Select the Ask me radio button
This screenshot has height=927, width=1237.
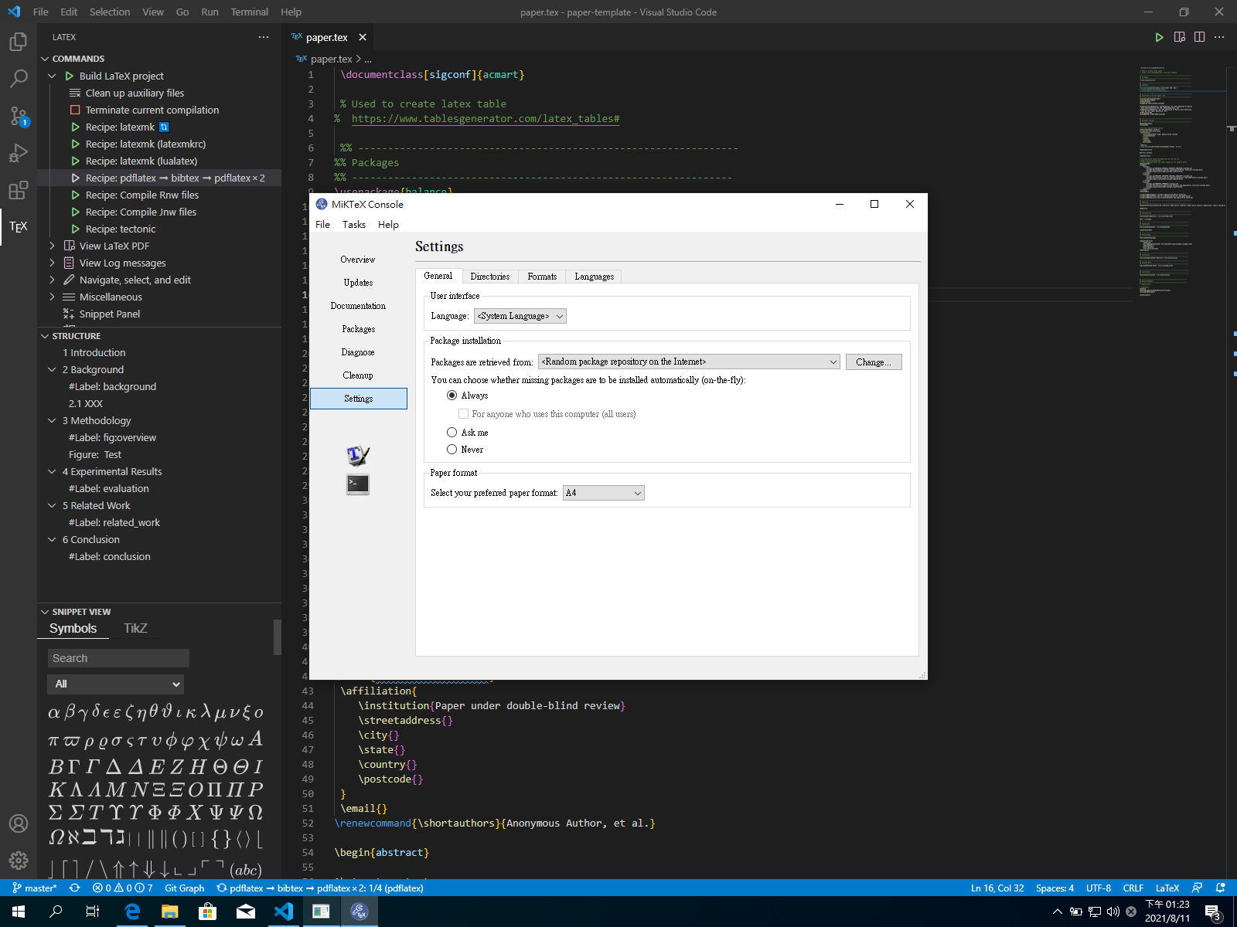pos(452,433)
